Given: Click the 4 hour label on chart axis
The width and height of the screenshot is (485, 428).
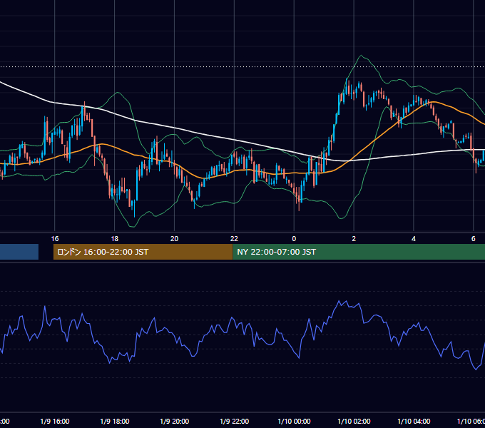Looking at the screenshot, I should click(414, 238).
